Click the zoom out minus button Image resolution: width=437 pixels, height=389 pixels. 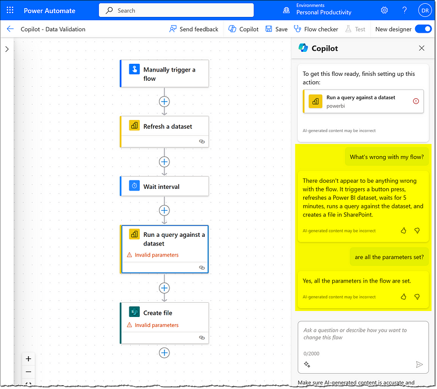tap(29, 372)
